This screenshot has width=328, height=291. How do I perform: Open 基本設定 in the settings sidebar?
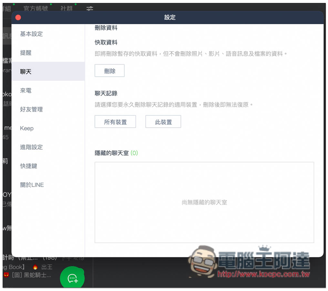(31, 34)
